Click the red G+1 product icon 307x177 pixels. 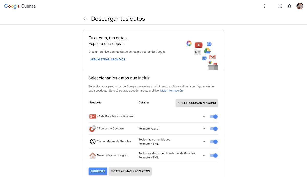[92, 116]
